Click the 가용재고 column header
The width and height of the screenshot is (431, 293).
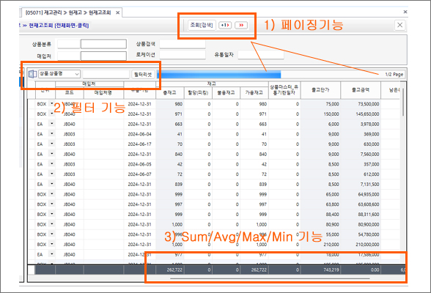[254, 93]
